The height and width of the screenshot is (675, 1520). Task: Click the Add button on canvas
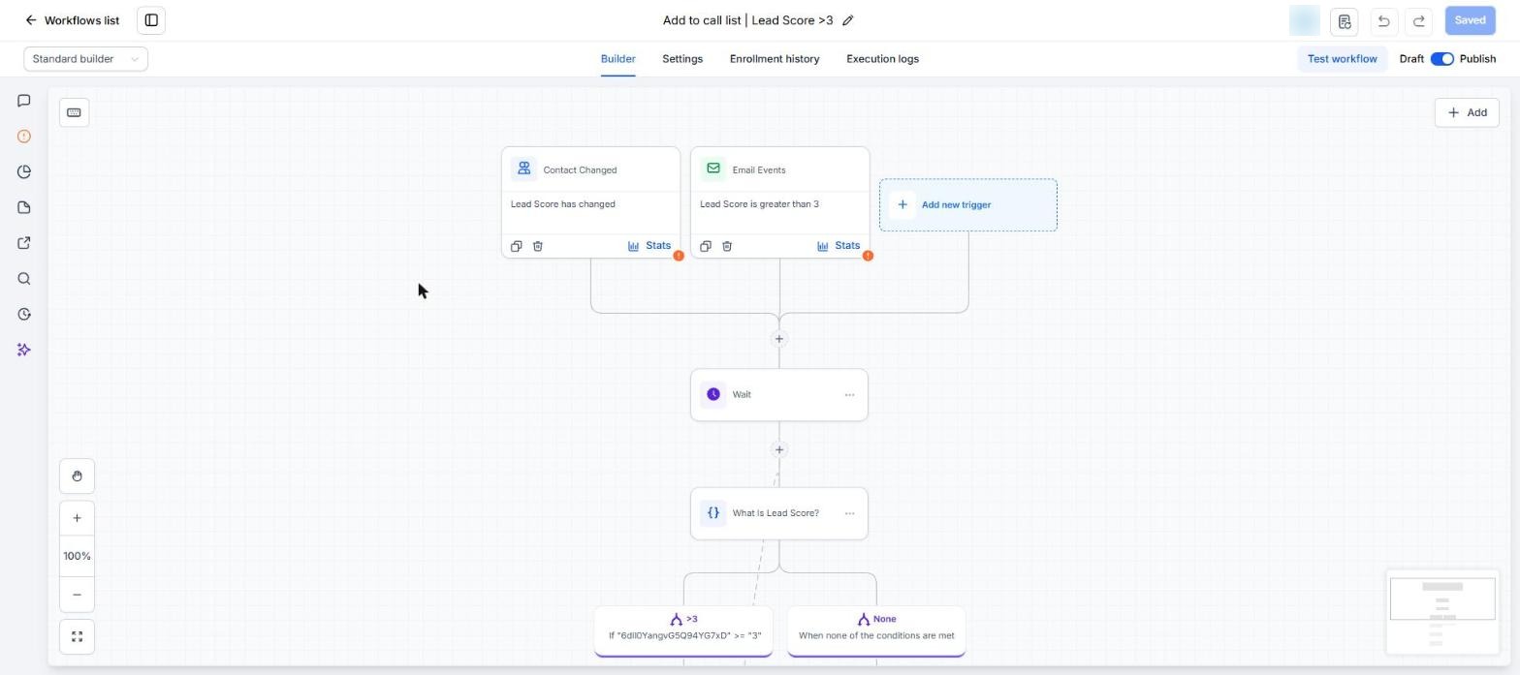click(x=1467, y=112)
